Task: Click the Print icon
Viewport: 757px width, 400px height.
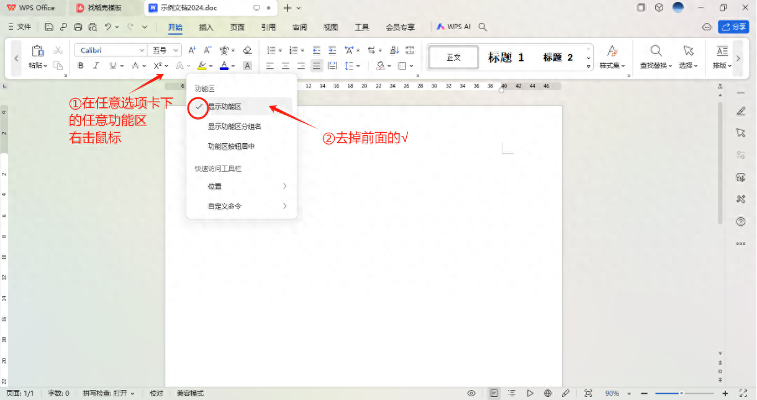Action: 78,27
